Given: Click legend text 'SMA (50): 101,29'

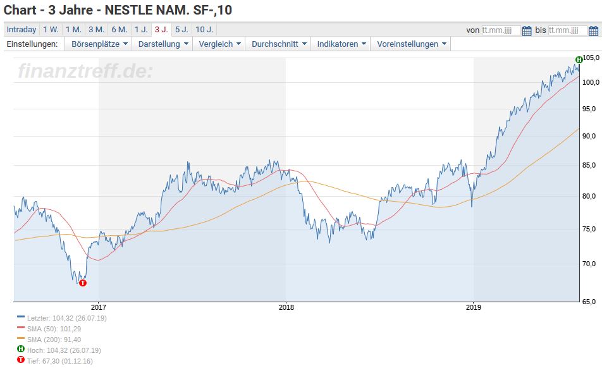Looking at the screenshot, I should coord(54,329).
